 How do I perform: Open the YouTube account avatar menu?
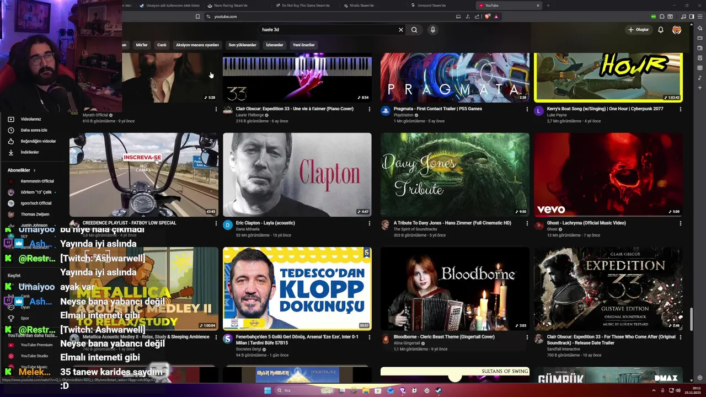click(677, 30)
